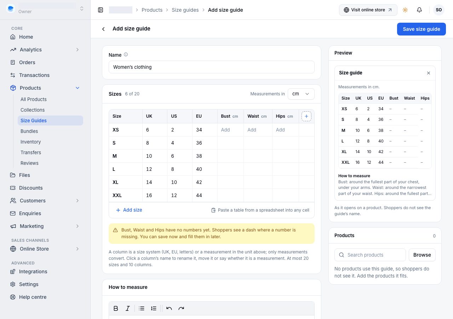Click Products breadcrumb
The image size is (453, 319).
pyautogui.click(x=152, y=10)
